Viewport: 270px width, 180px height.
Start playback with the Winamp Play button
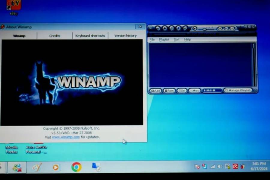pos(165,28)
